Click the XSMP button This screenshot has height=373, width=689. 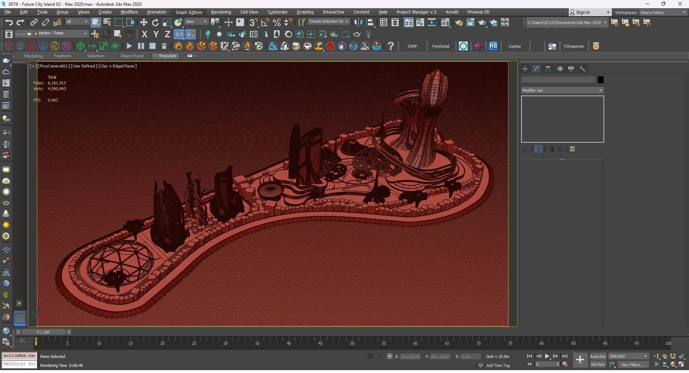pos(412,46)
